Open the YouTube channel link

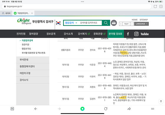(x=145, y=34)
